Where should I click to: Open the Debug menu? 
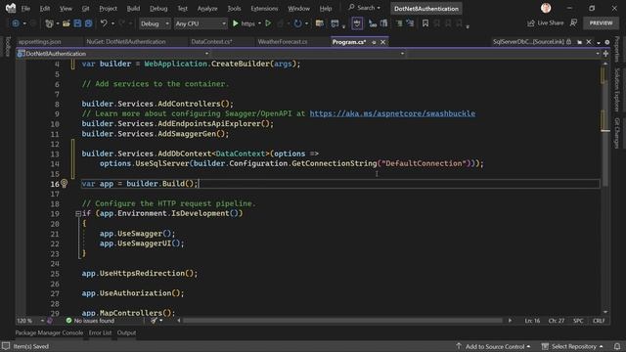pyautogui.click(x=158, y=9)
